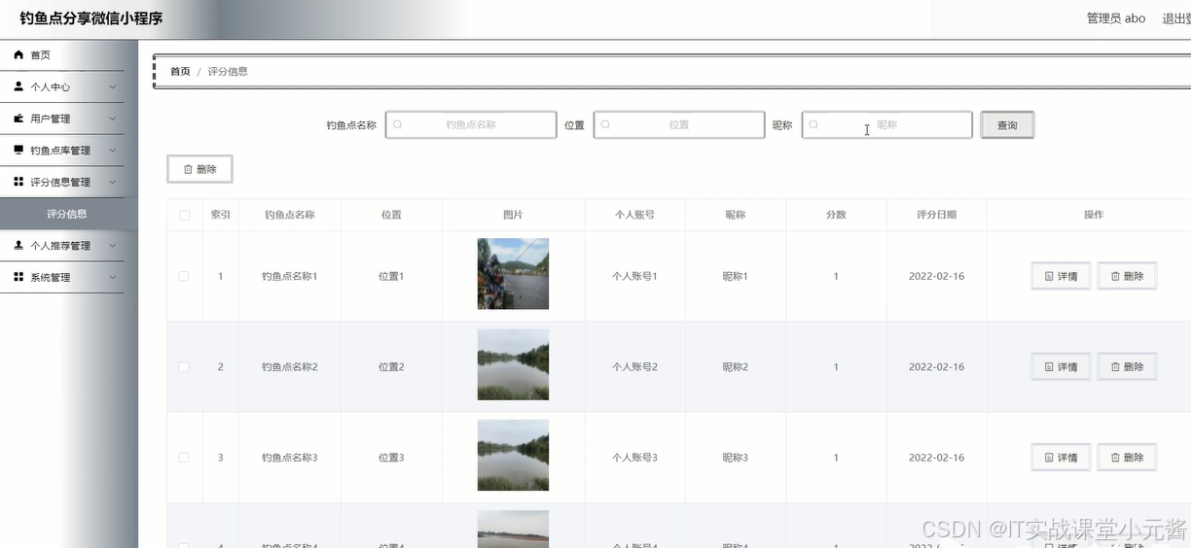
Task: Toggle the select-all checkbox in table header
Action: click(185, 215)
